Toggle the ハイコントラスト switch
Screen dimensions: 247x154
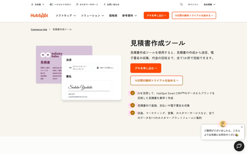(51, 5)
